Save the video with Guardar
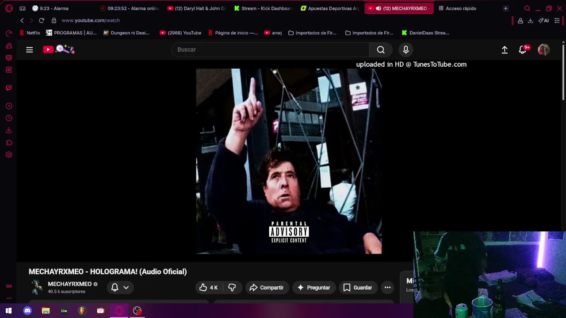Viewport: 566px width, 318px height. 358,288
